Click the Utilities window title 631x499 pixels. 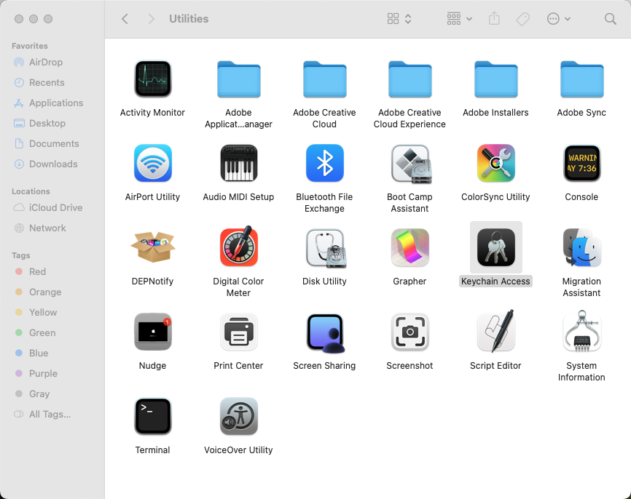pos(189,19)
